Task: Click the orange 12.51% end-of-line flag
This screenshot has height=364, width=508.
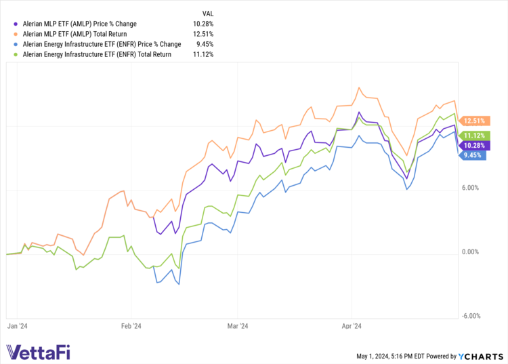Action: click(473, 121)
